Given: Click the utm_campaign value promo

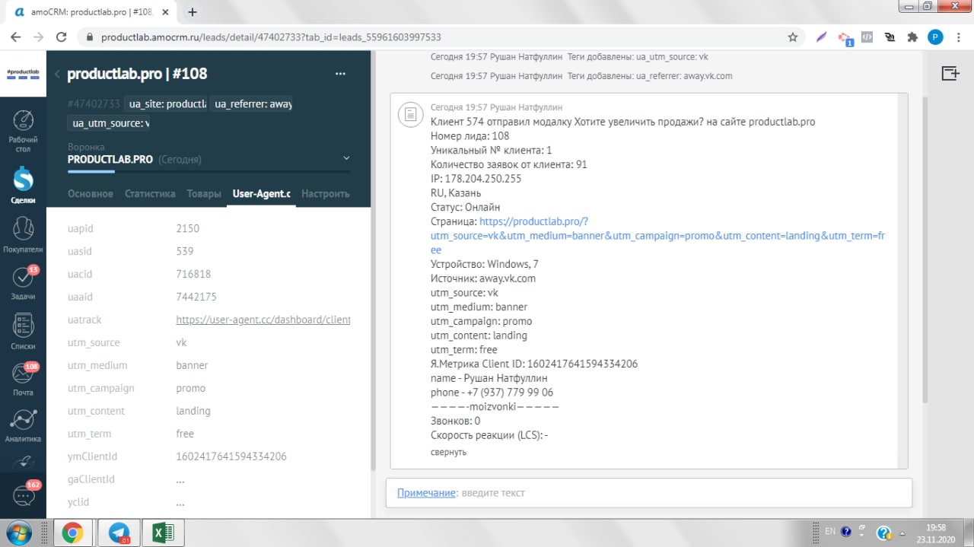Looking at the screenshot, I should (x=191, y=388).
